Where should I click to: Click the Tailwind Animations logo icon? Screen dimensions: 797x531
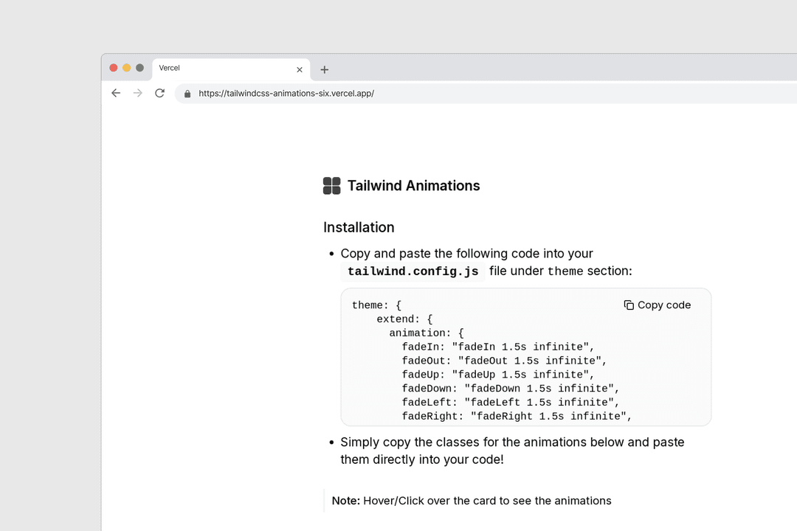click(331, 185)
